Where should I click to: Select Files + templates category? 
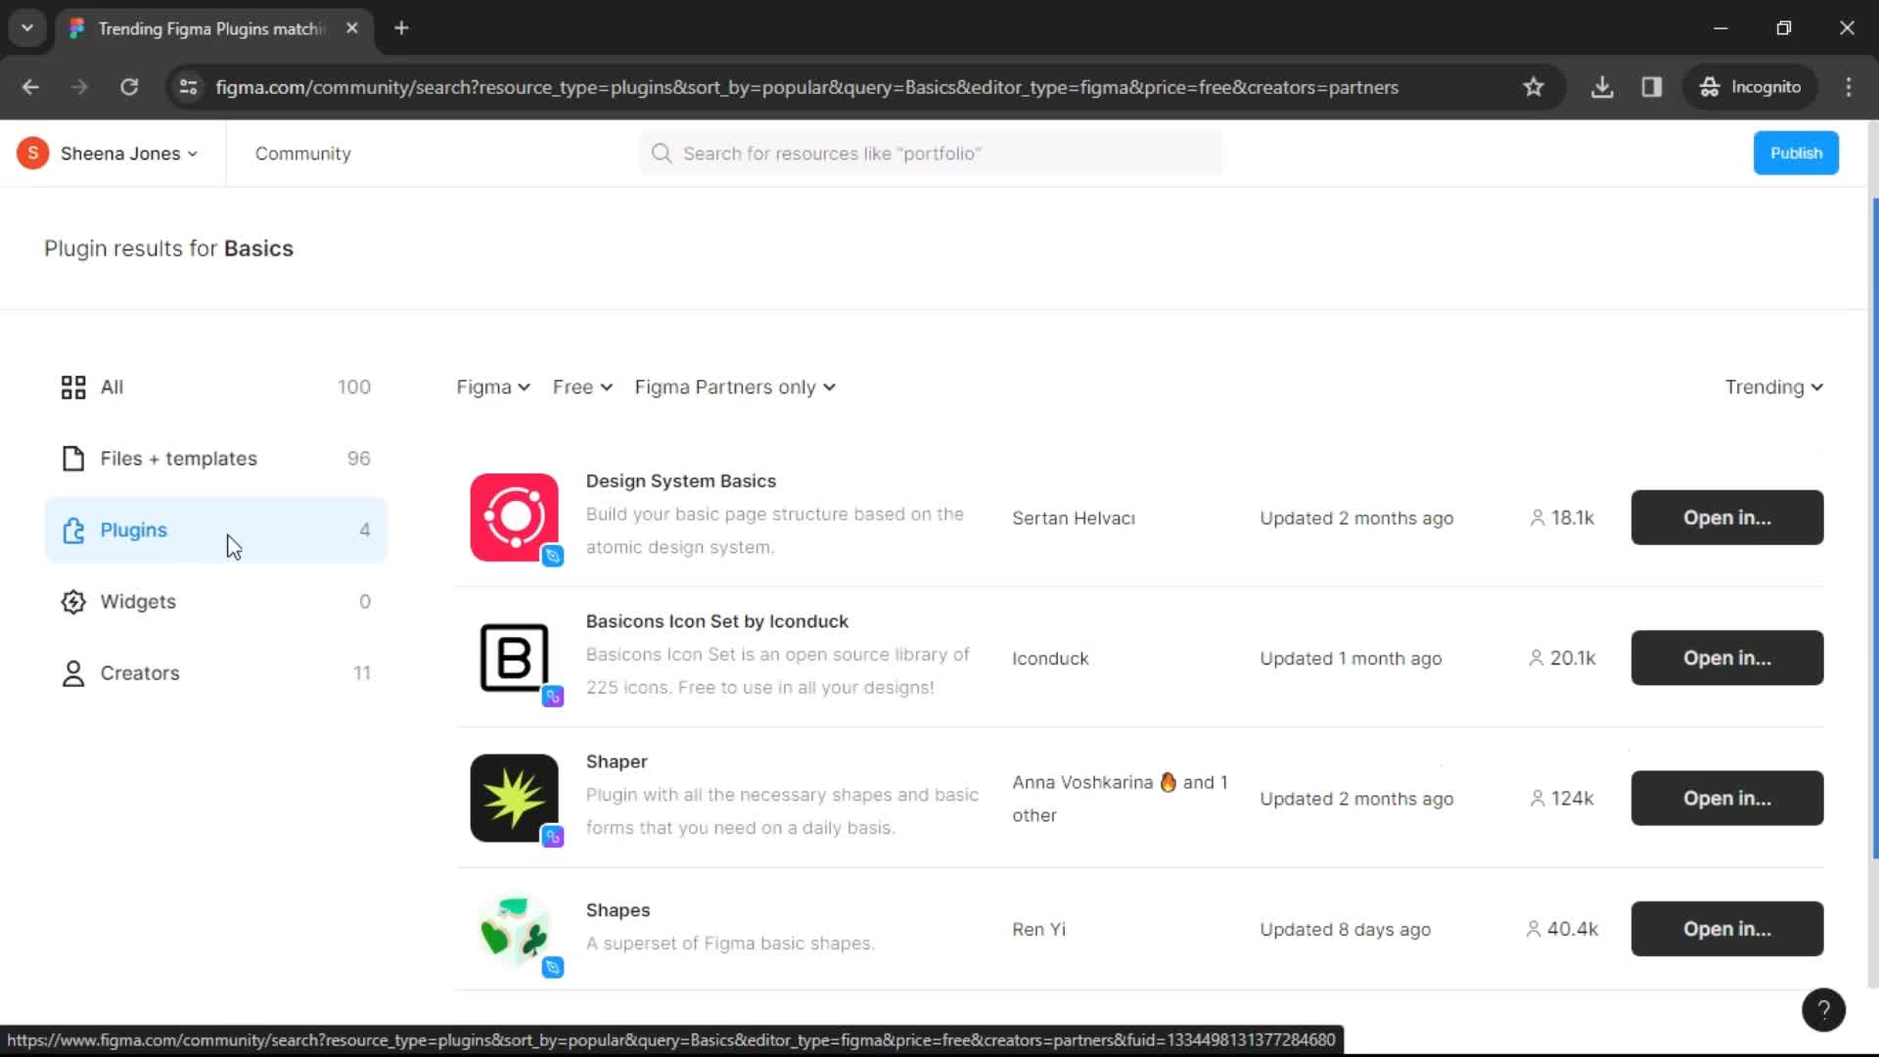(x=215, y=459)
